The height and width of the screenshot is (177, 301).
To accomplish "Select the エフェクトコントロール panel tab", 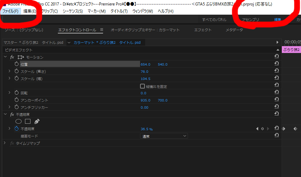I will tap(77, 30).
